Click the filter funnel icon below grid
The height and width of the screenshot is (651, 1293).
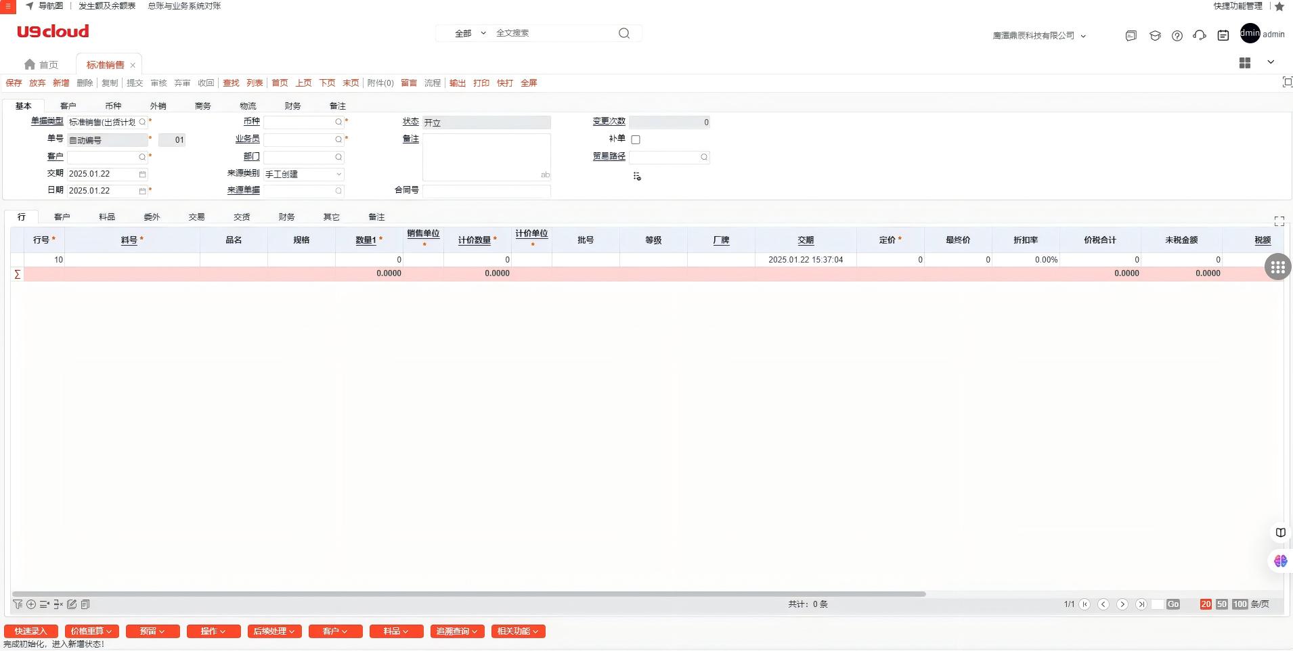tap(18, 604)
